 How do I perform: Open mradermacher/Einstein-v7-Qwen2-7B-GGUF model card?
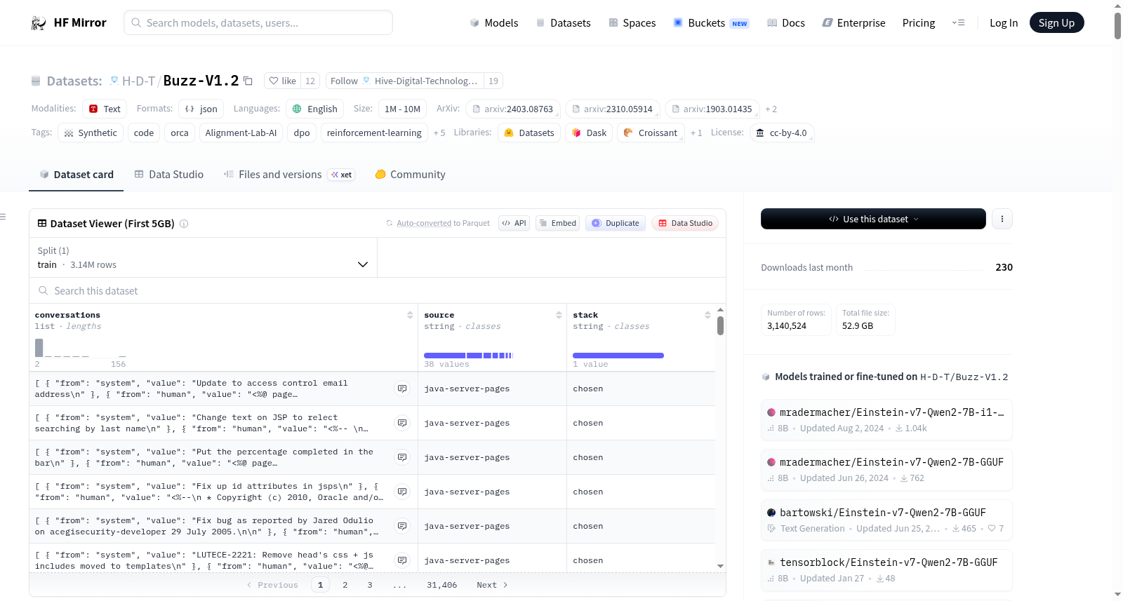point(886,470)
